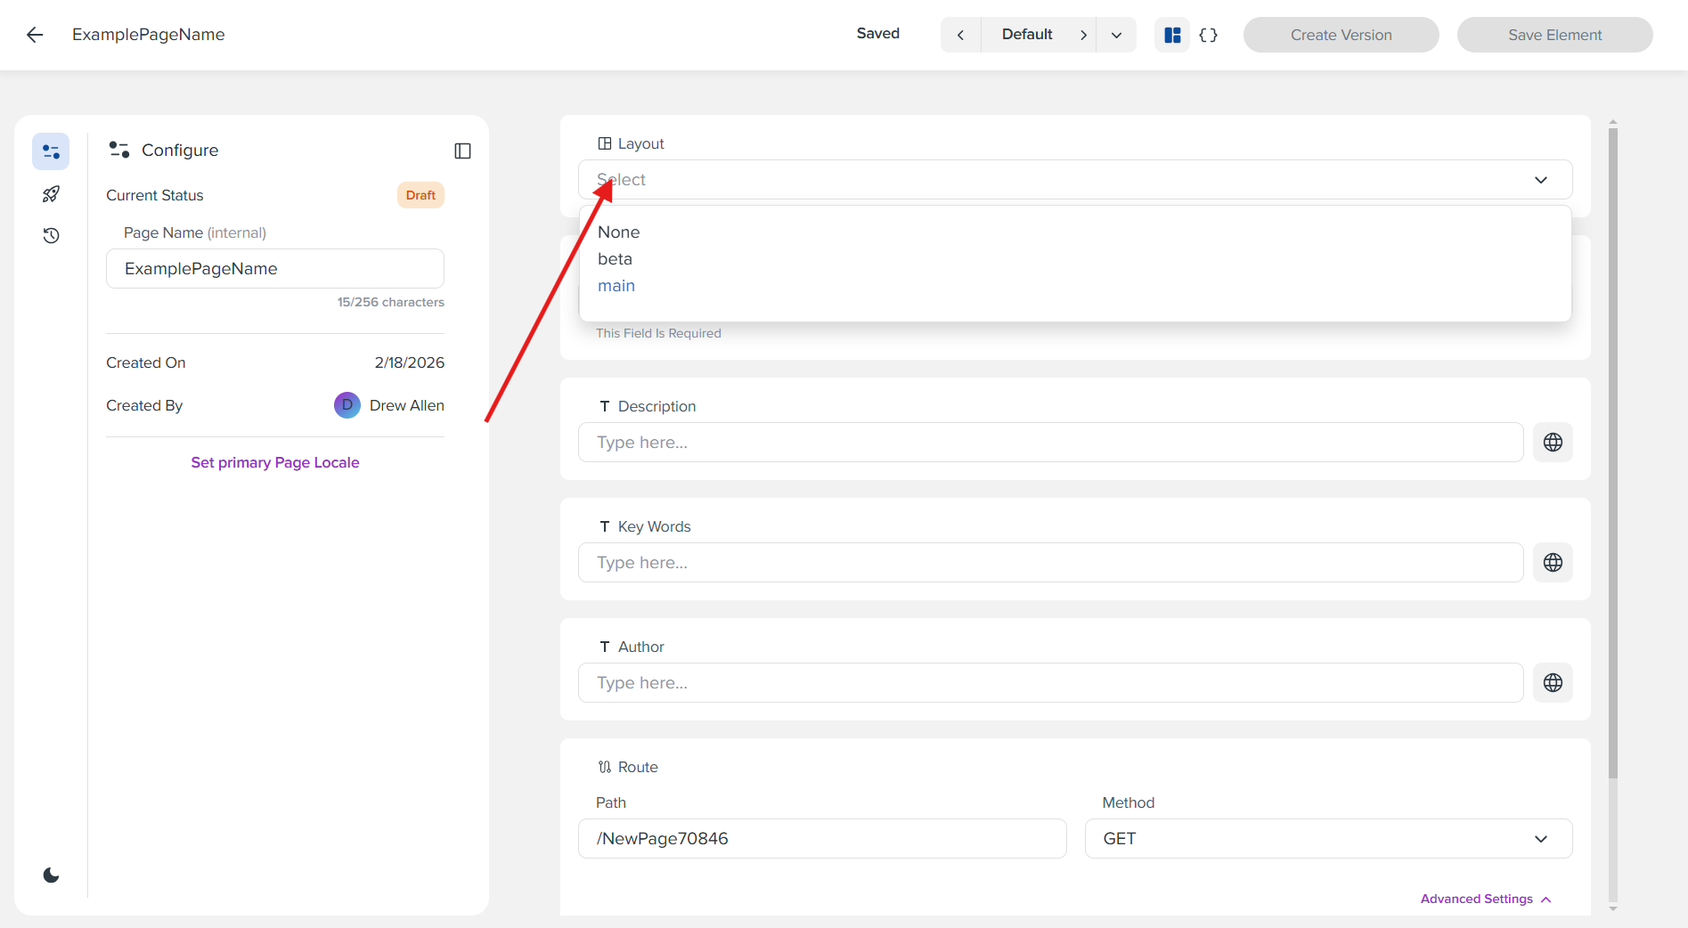Click the globe icon beside Author field
Screen dimensions: 1688x928
(x=1553, y=682)
